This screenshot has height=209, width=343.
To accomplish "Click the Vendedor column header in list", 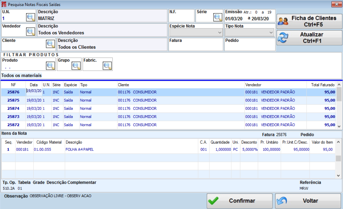I will (253, 85).
